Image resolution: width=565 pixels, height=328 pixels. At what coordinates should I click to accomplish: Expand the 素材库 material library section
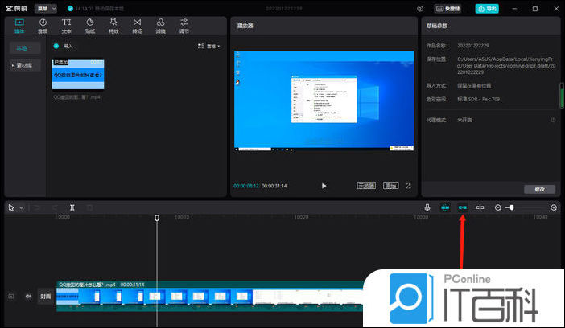coord(24,64)
